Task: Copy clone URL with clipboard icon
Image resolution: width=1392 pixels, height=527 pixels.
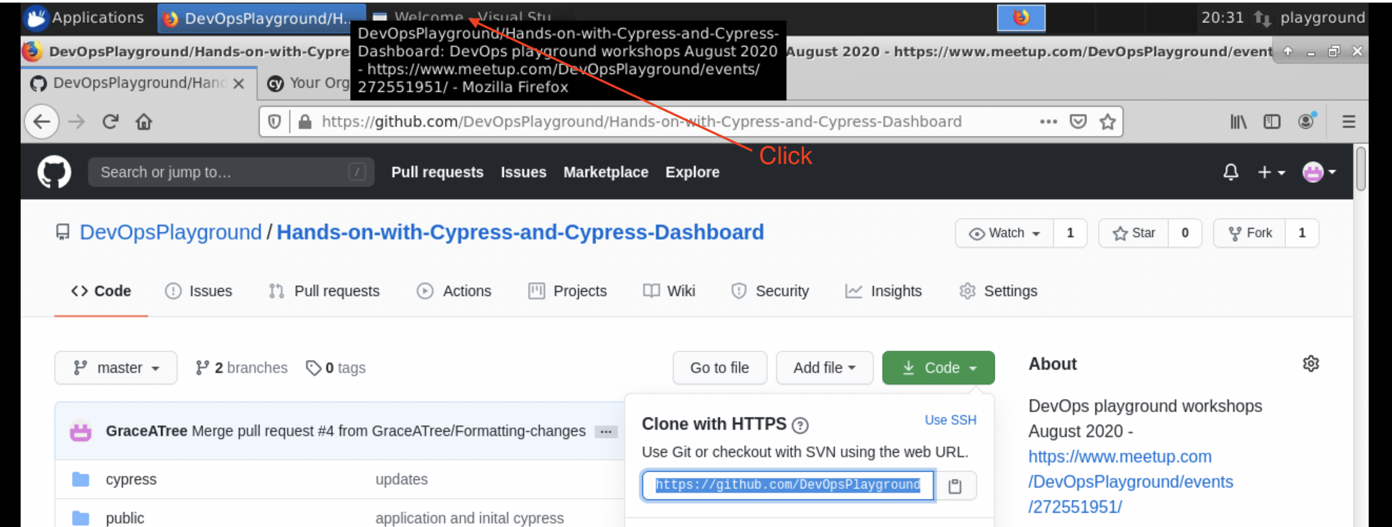Action: click(955, 486)
